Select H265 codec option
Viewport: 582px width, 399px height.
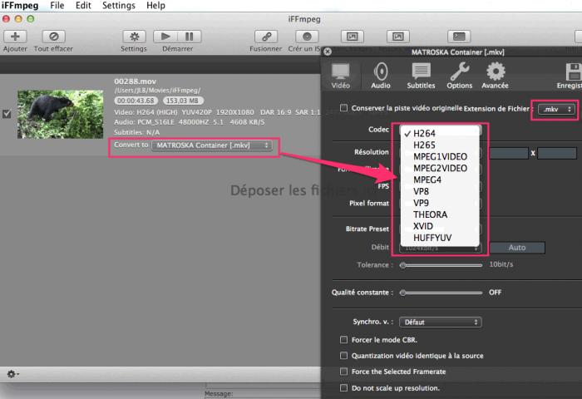pos(440,145)
